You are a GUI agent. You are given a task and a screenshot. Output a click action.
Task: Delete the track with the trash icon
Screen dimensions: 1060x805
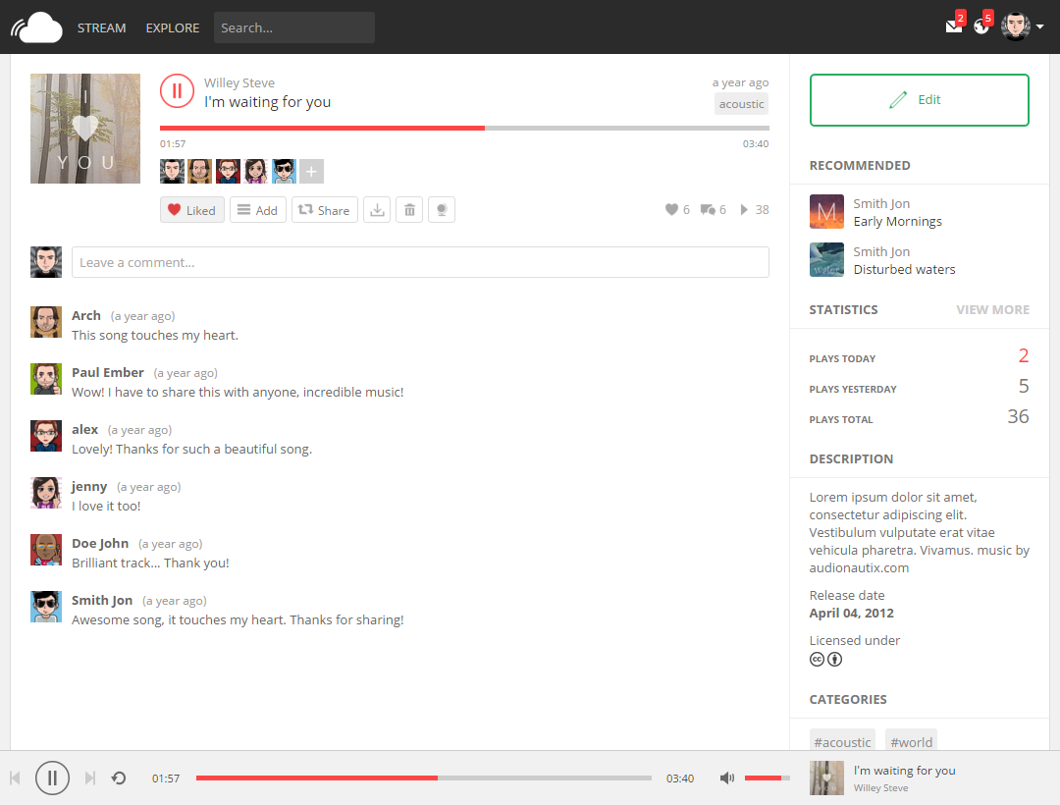click(x=409, y=210)
